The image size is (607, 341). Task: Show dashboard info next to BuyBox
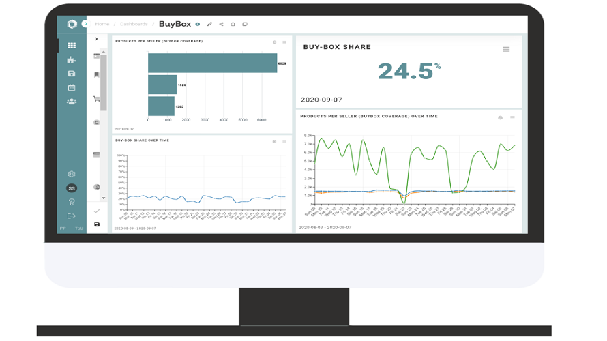(x=198, y=24)
